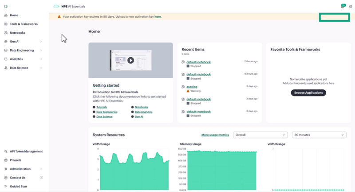Open the Data Science documentation link
355x192 pixels.
(104, 117)
